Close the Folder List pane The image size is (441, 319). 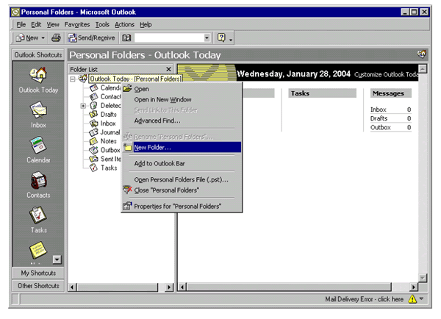tap(168, 69)
